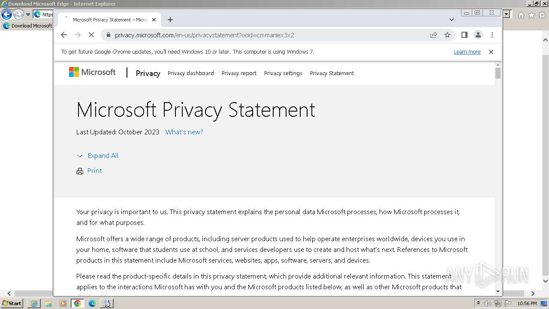Click the Privacy header link

(148, 73)
